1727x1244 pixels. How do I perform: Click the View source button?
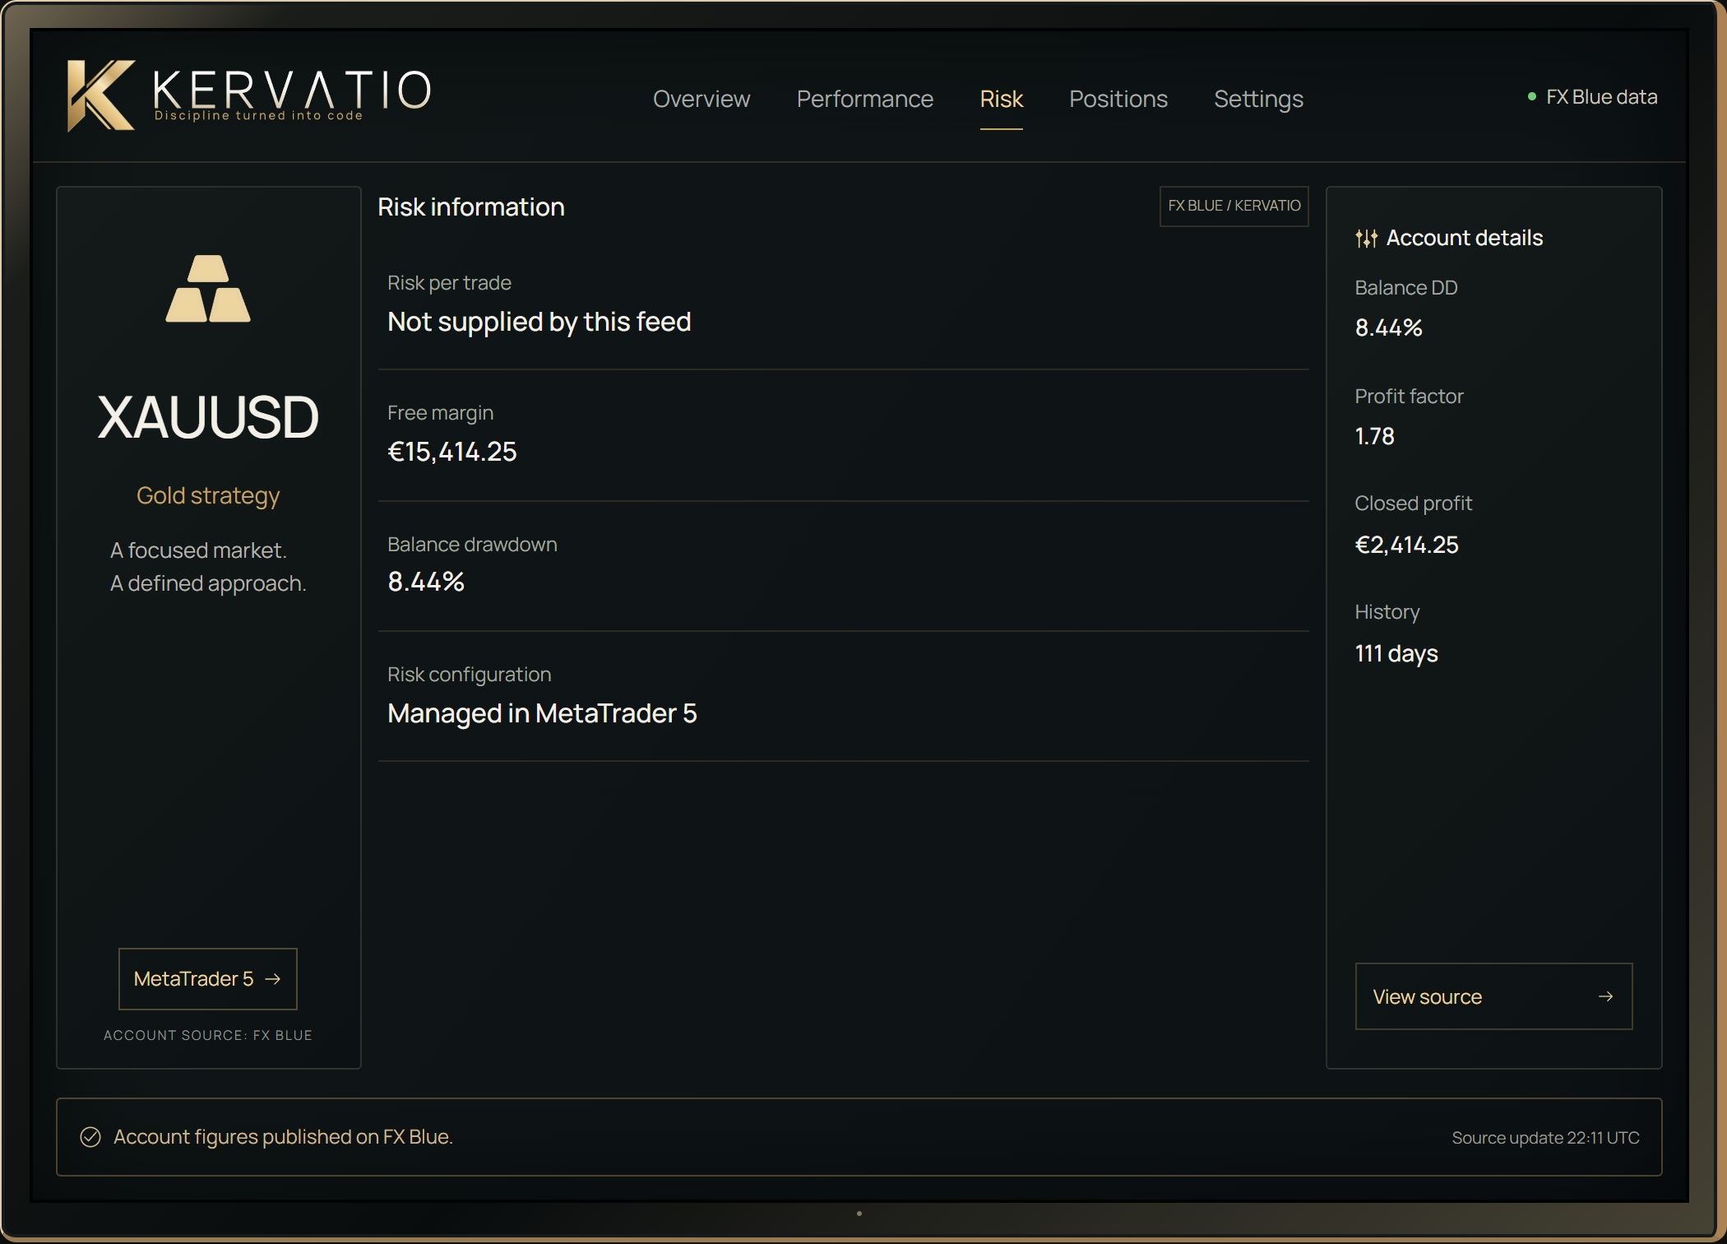pos(1493,996)
